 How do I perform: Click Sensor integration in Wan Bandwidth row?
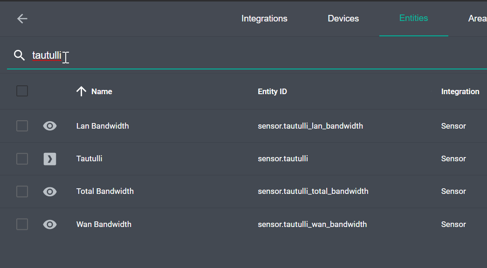pyautogui.click(x=453, y=224)
